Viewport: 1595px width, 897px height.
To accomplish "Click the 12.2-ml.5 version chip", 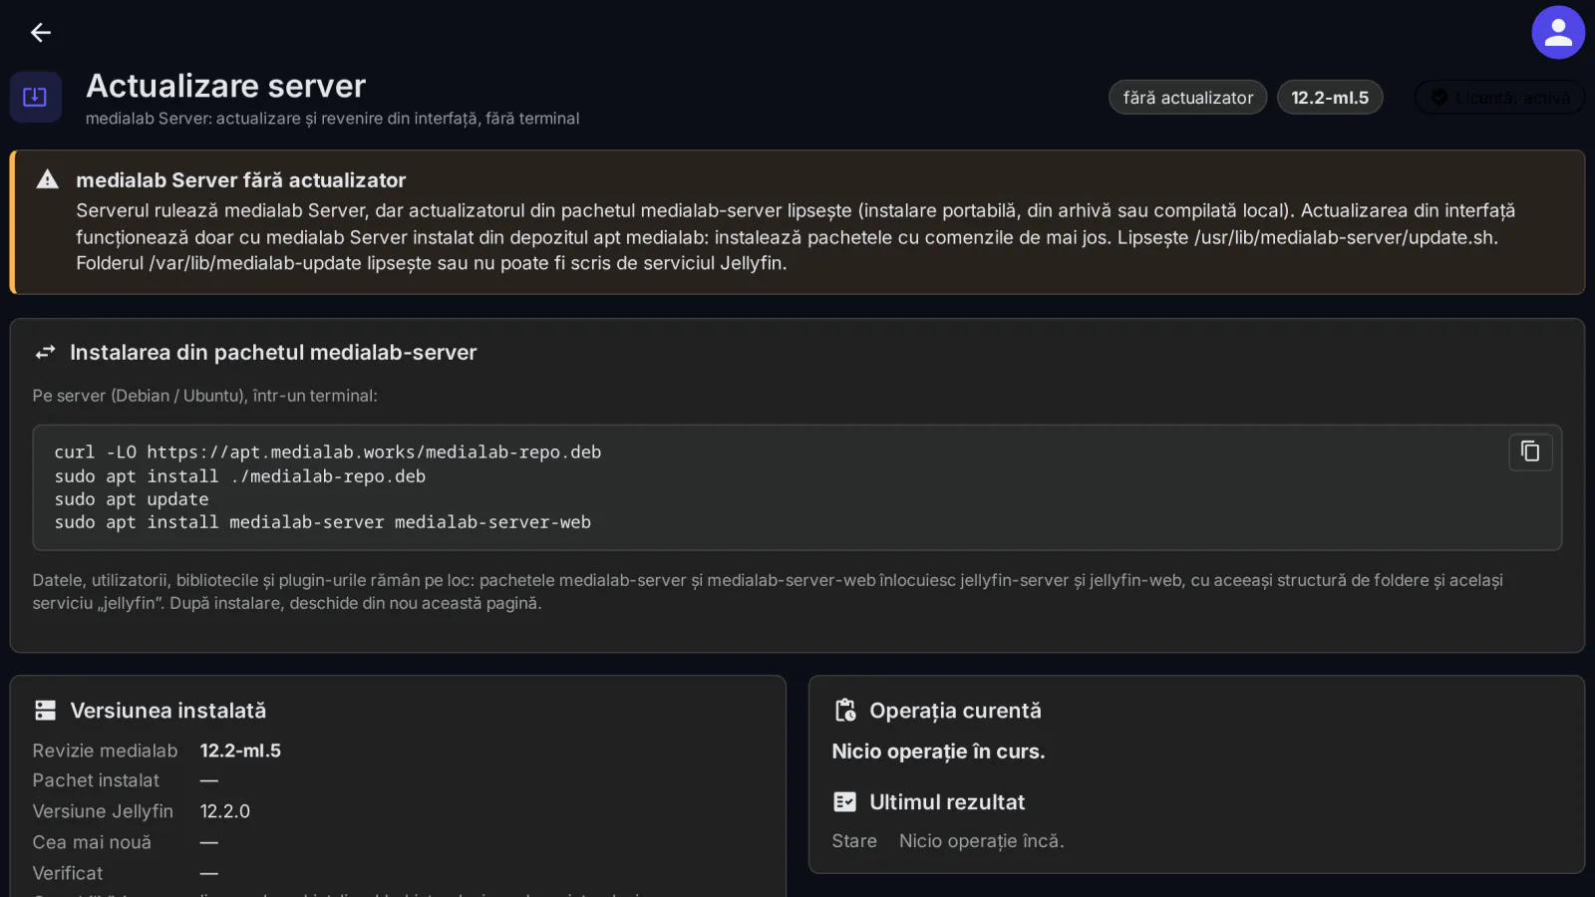I will pyautogui.click(x=1330, y=98).
